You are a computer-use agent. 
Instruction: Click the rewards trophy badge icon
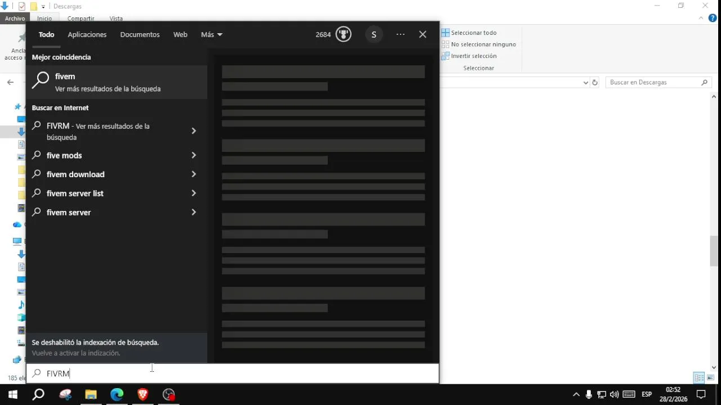pyautogui.click(x=343, y=34)
